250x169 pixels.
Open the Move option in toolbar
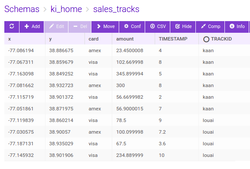105,27
